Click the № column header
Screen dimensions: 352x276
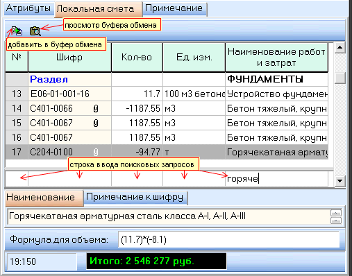tap(17, 58)
